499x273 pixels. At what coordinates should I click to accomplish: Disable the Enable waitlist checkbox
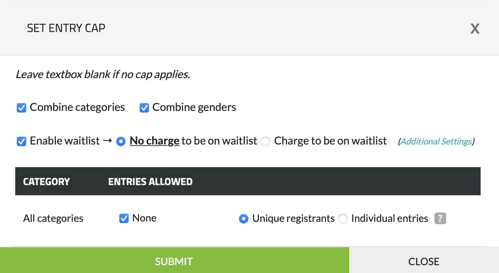pos(22,141)
